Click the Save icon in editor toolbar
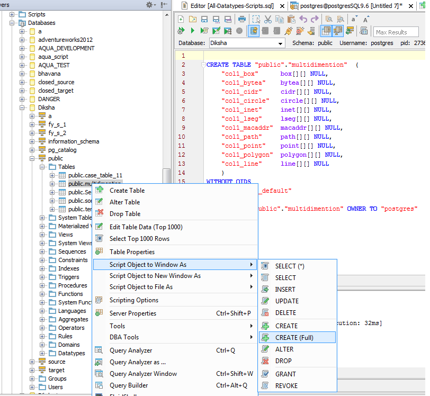This screenshot has height=396, width=430. click(204, 19)
